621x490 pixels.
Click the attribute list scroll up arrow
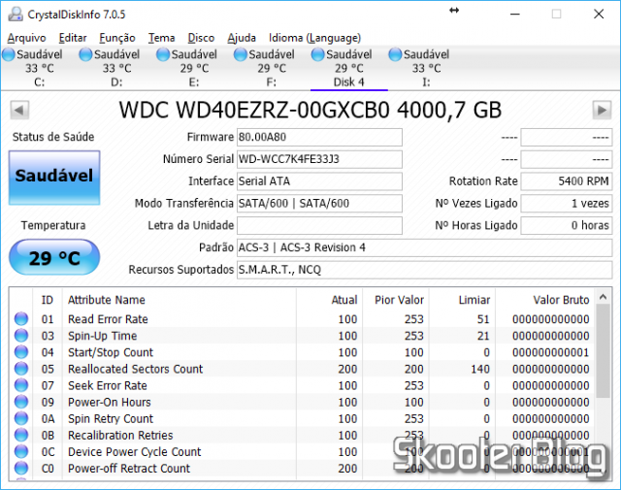pyautogui.click(x=604, y=297)
